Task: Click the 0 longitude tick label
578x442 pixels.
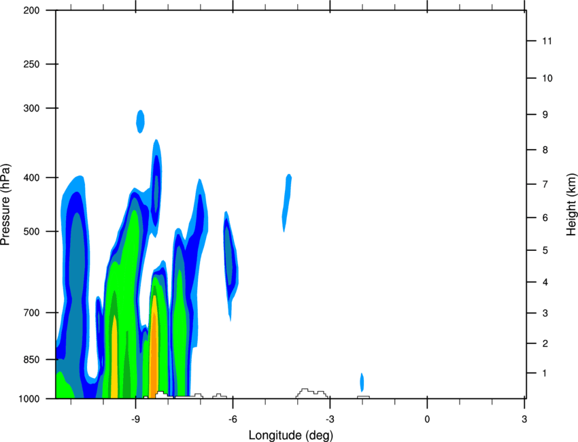Action: point(427,420)
